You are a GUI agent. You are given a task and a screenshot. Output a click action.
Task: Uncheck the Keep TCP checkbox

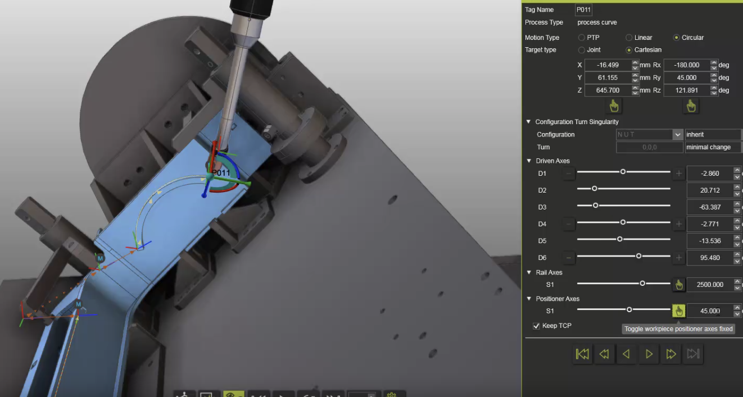[536, 326]
